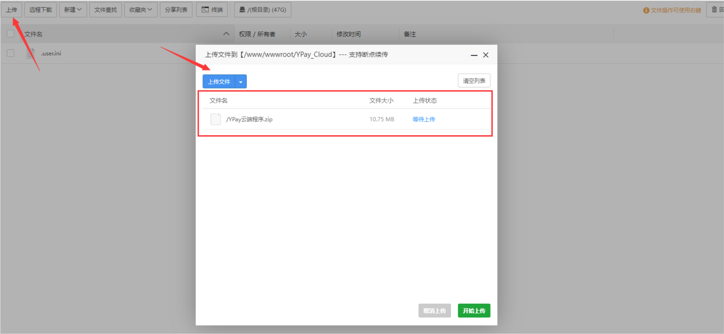Viewport: 724px width, 334px height.
Task: Click the upload dialog title path text
Action: [x=297, y=54]
